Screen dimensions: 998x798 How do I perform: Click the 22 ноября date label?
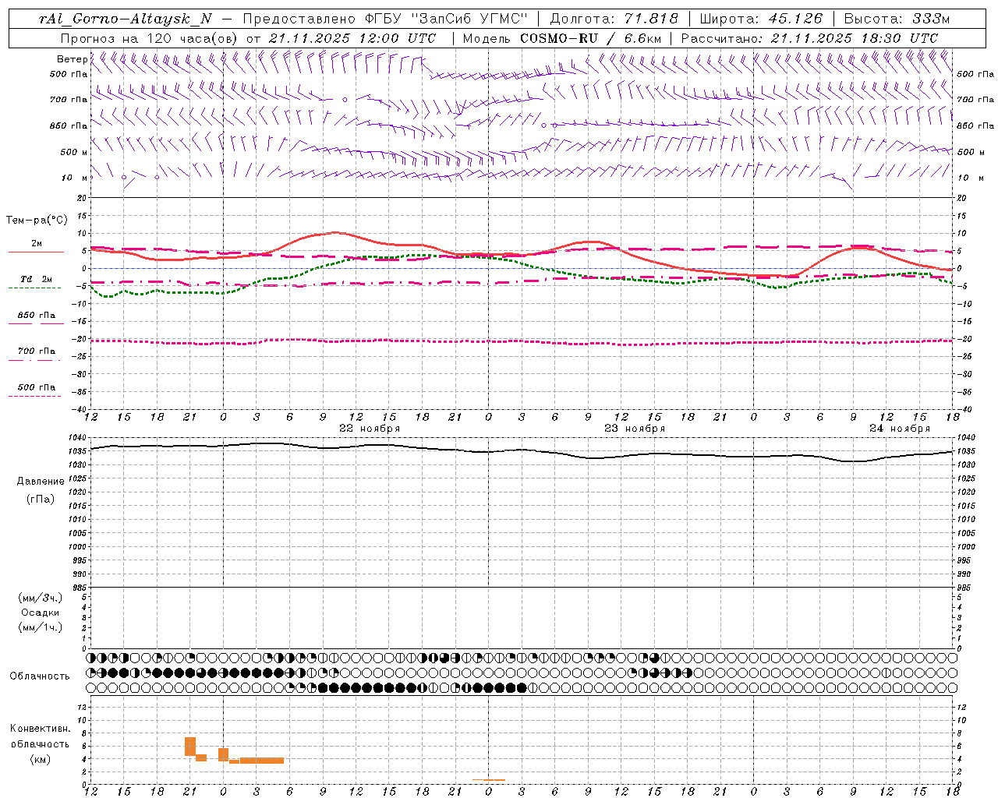click(x=370, y=429)
